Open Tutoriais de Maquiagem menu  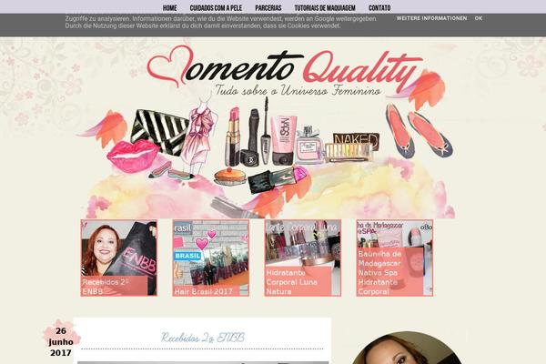pyautogui.click(x=325, y=7)
